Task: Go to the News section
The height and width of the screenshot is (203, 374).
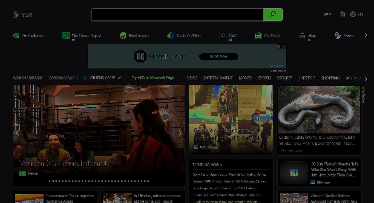Action: tap(192, 78)
